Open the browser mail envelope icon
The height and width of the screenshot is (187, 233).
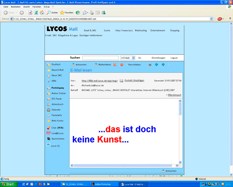click(85, 13)
